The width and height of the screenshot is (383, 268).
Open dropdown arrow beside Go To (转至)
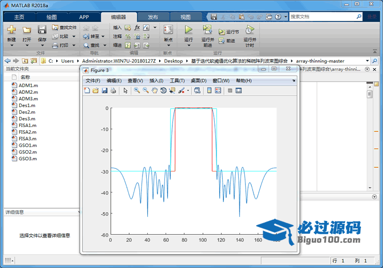tap(103, 36)
